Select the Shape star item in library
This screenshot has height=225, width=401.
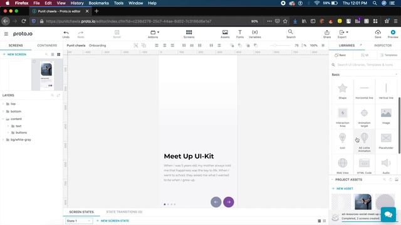343,88
